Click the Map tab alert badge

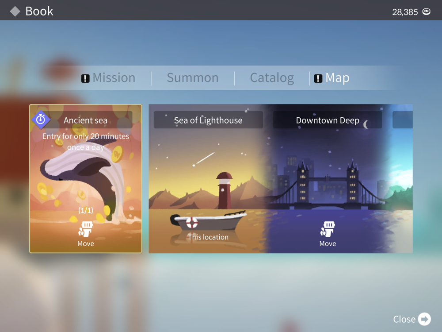click(318, 78)
